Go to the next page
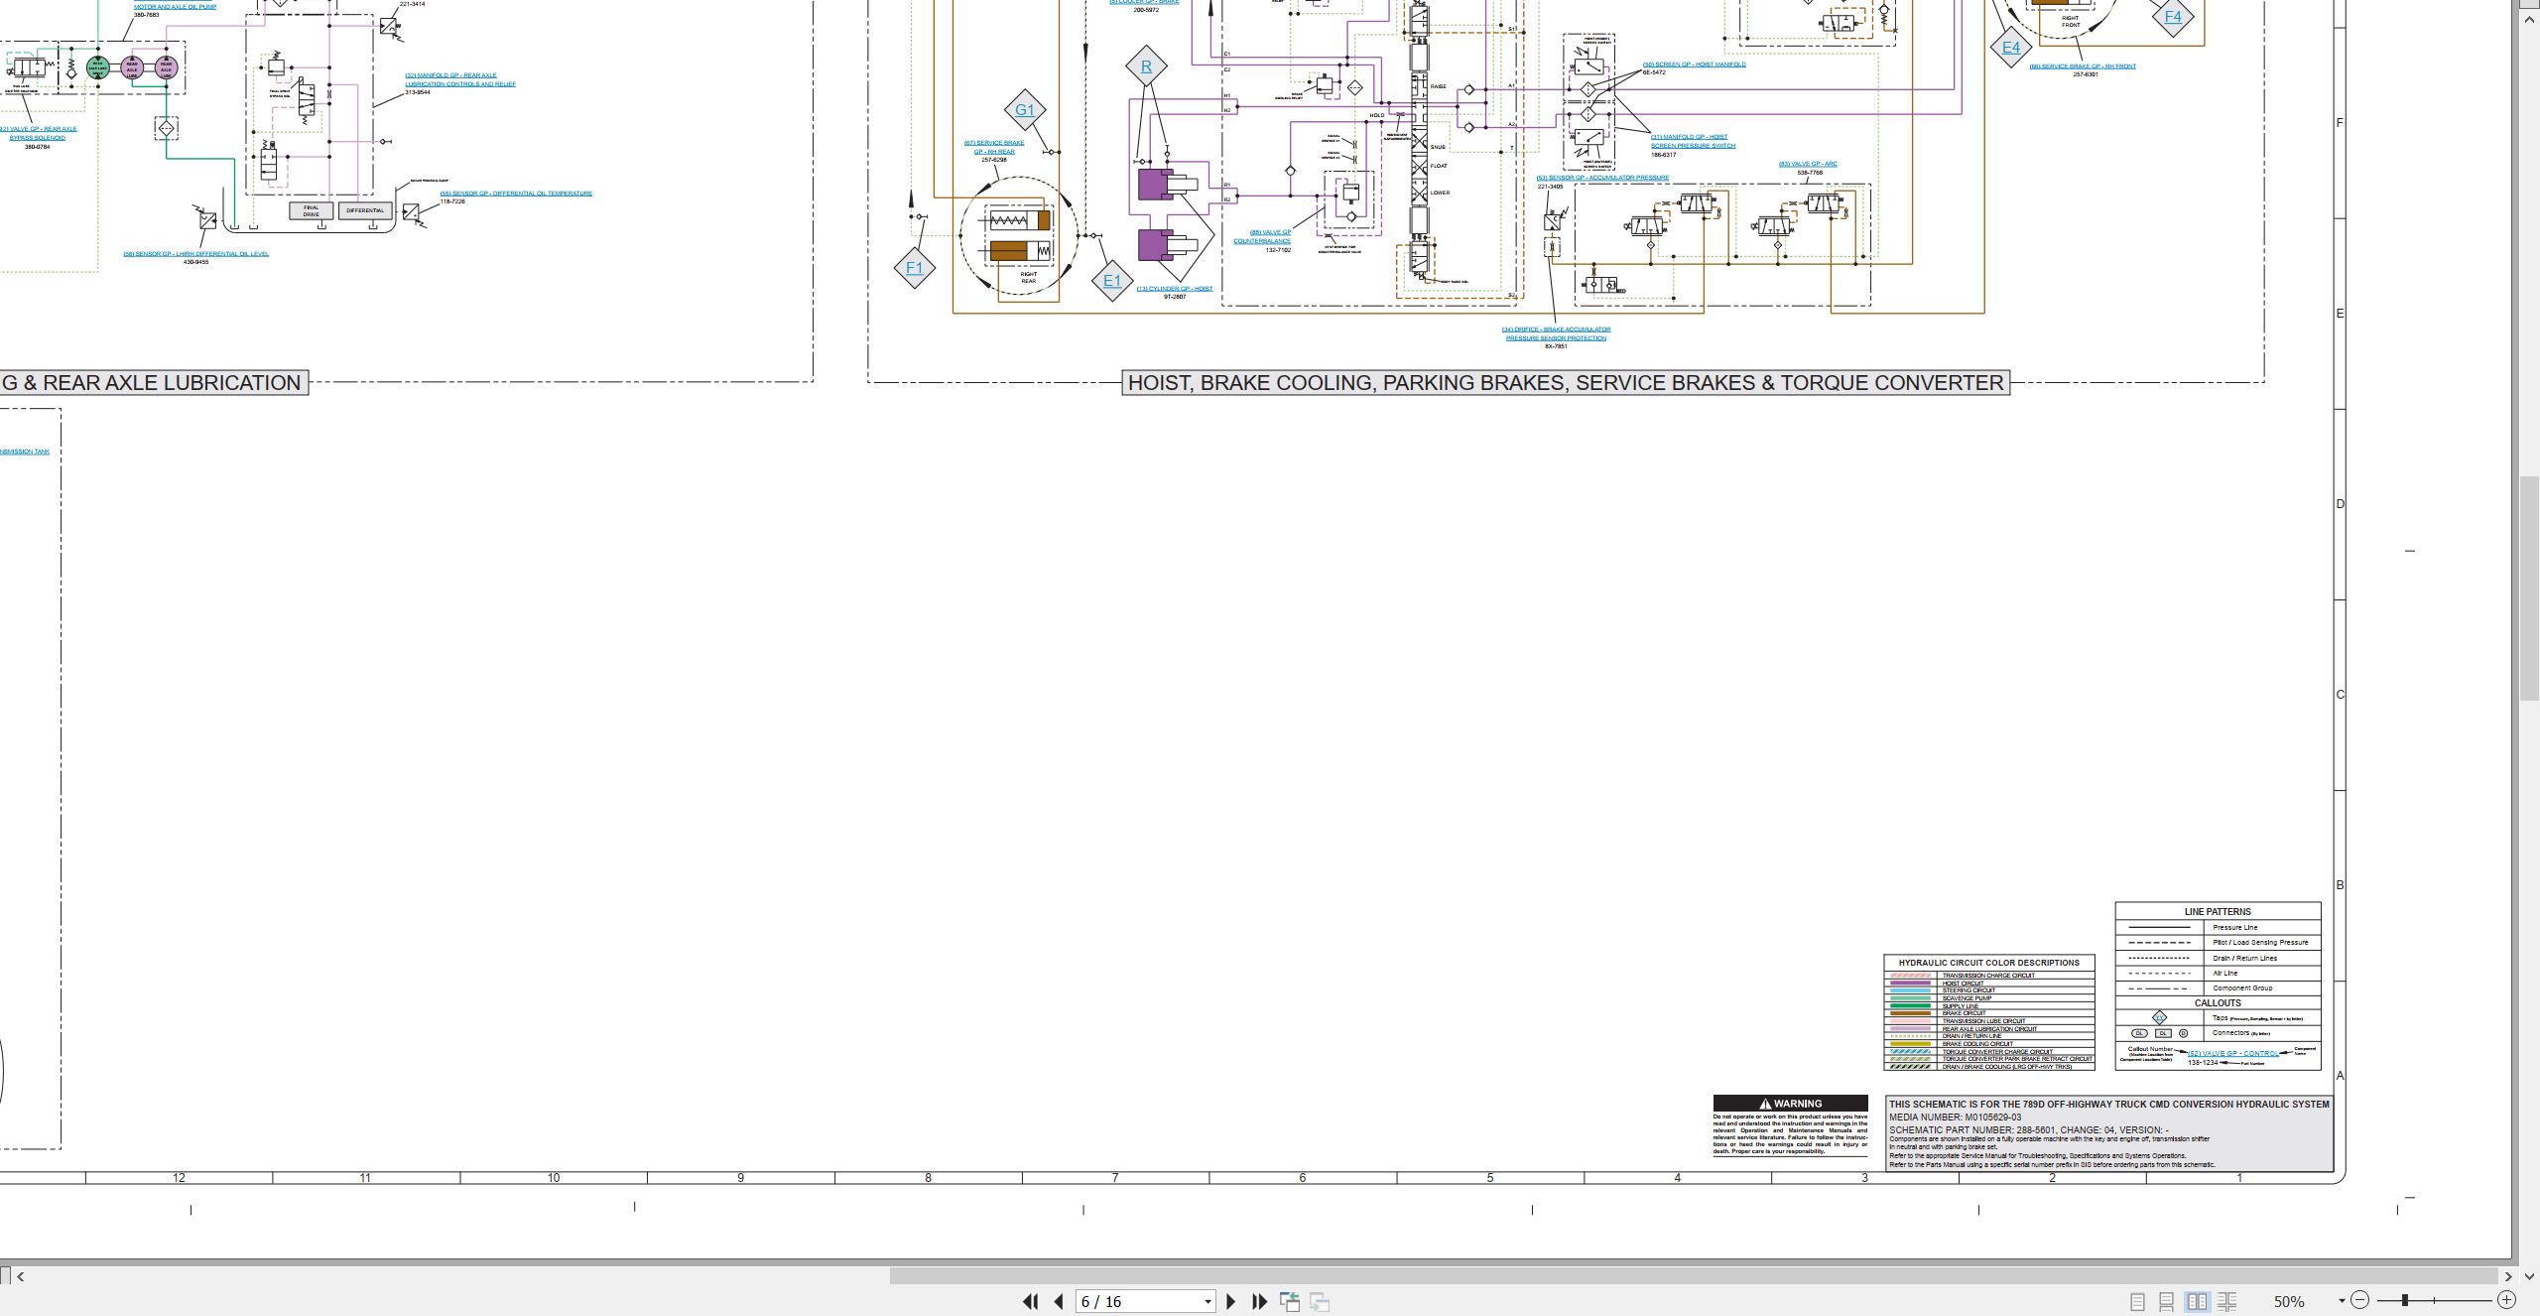This screenshot has height=1316, width=2540. click(x=1231, y=1301)
